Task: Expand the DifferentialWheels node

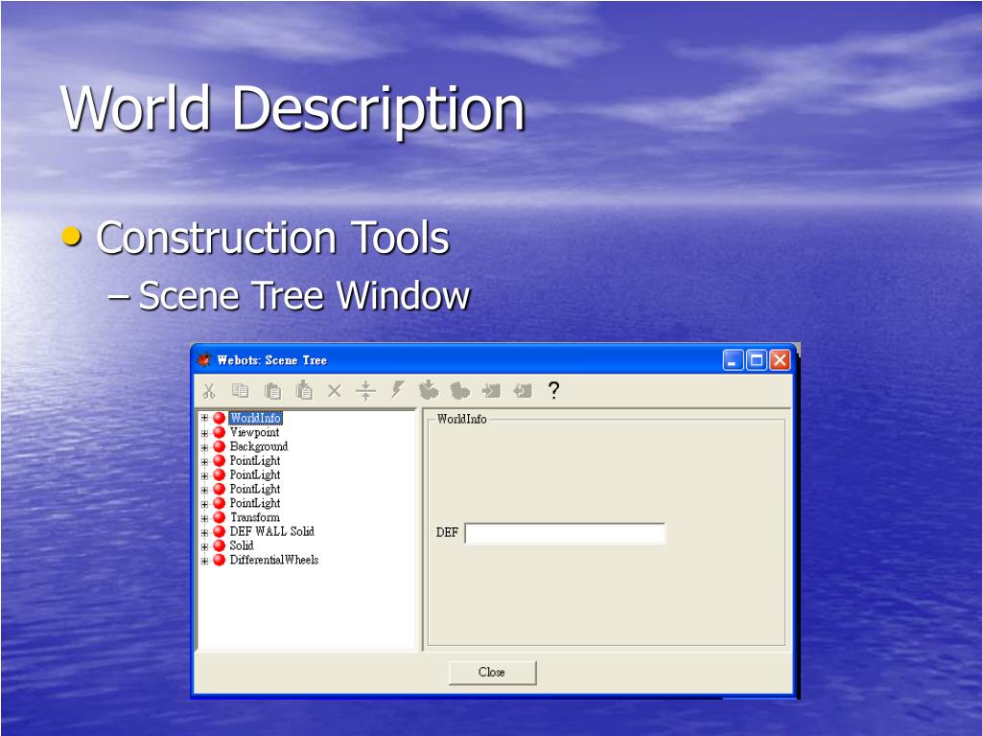Action: coord(204,561)
